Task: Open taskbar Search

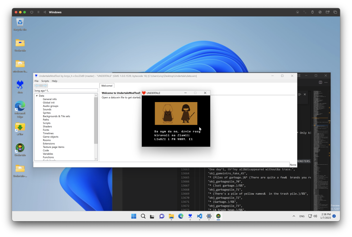Action: 143,216
